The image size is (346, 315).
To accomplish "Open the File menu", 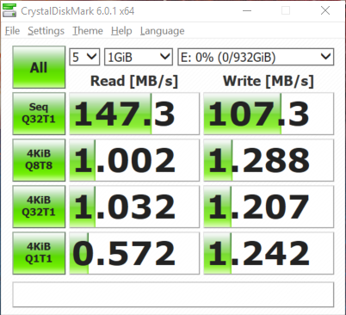I will (12, 31).
